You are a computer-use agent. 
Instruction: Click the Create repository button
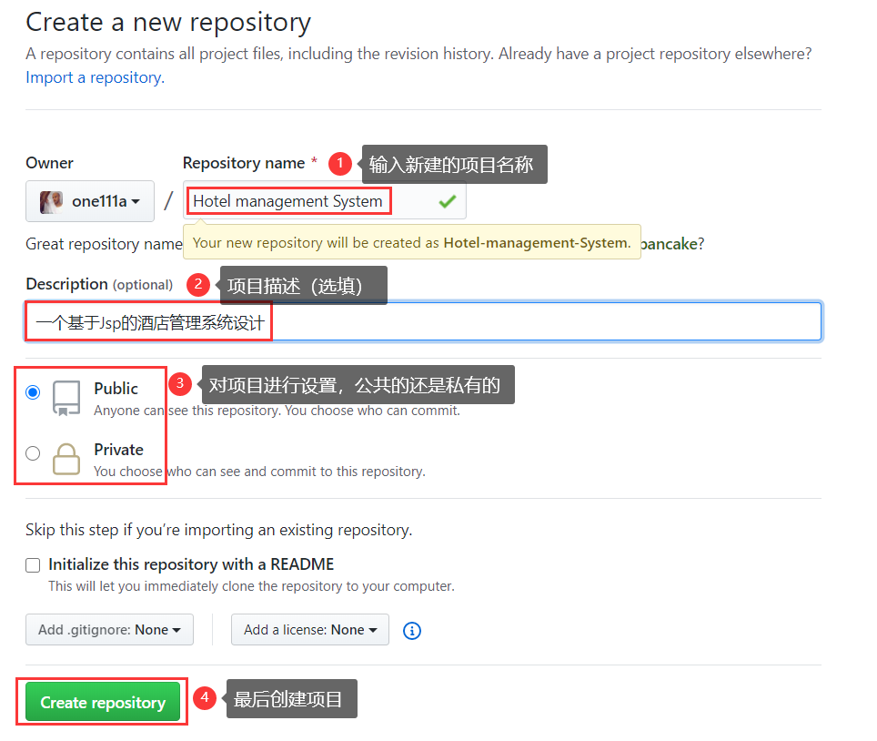[101, 702]
